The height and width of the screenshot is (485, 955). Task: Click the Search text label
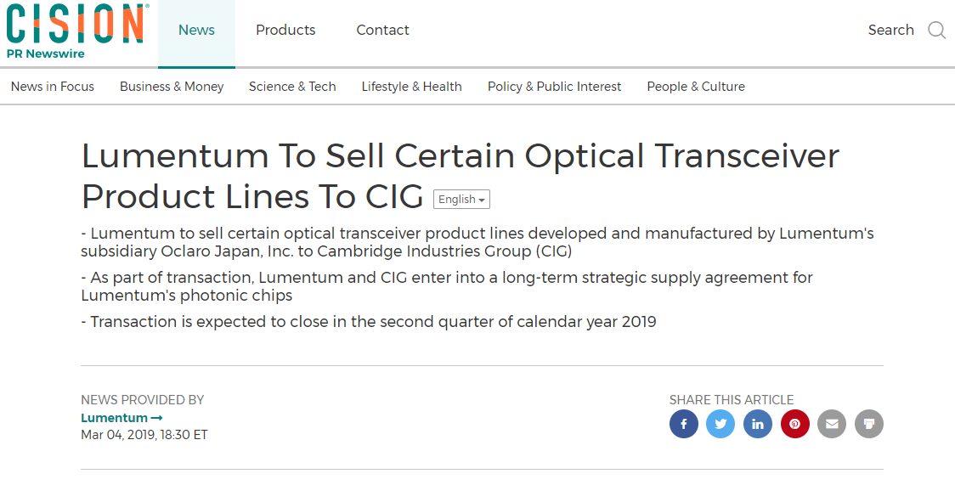(890, 31)
